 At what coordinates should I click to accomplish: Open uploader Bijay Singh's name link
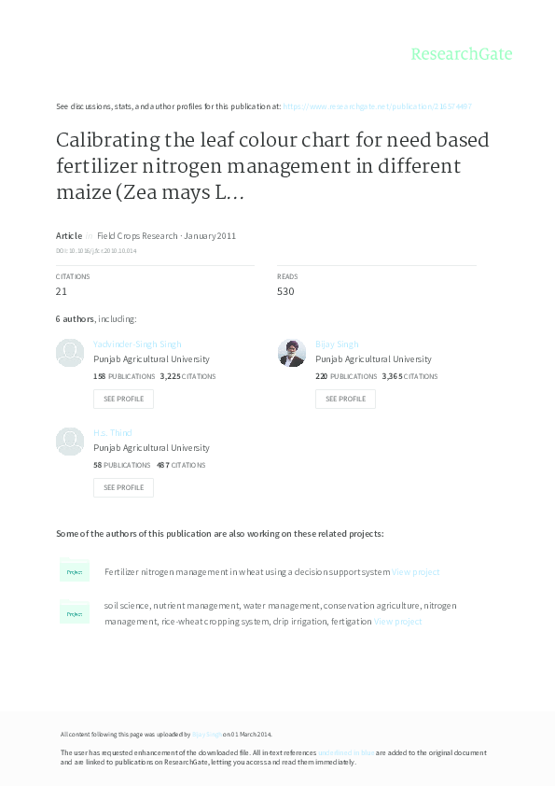point(205,734)
